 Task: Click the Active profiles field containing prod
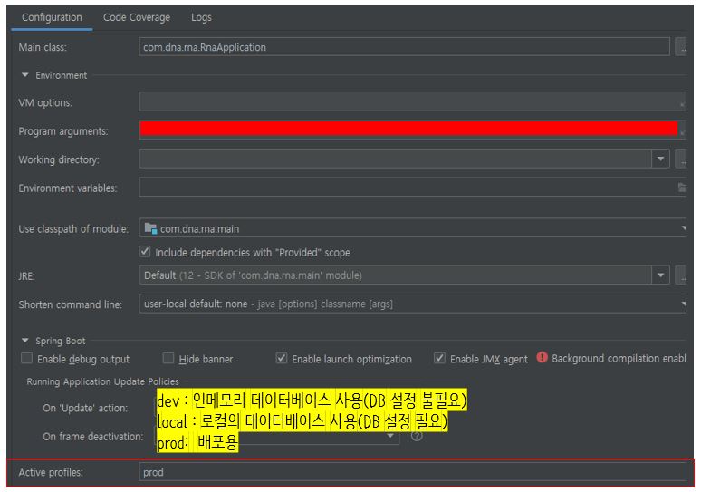click(x=412, y=472)
